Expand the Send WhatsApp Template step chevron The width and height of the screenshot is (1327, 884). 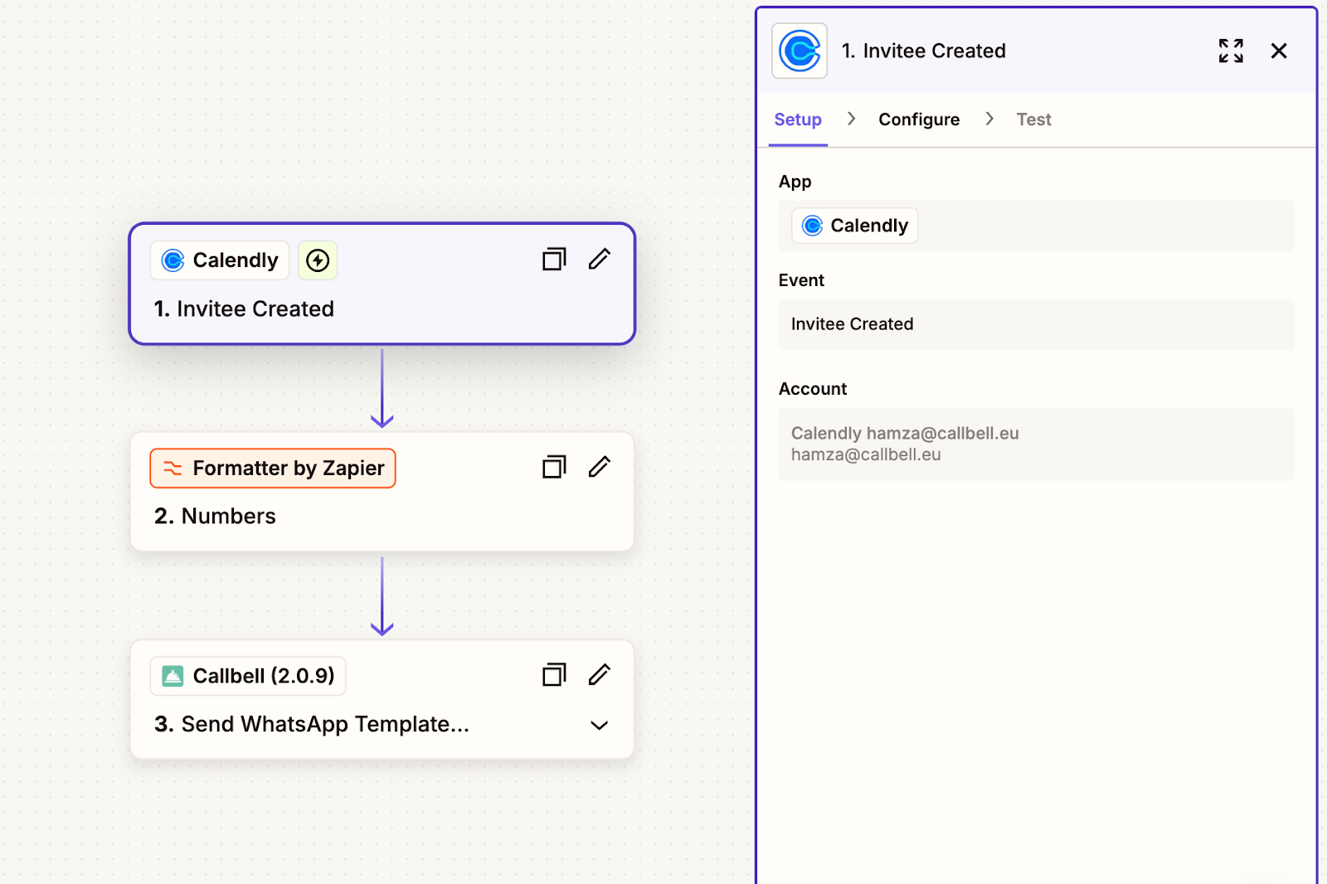pos(600,726)
